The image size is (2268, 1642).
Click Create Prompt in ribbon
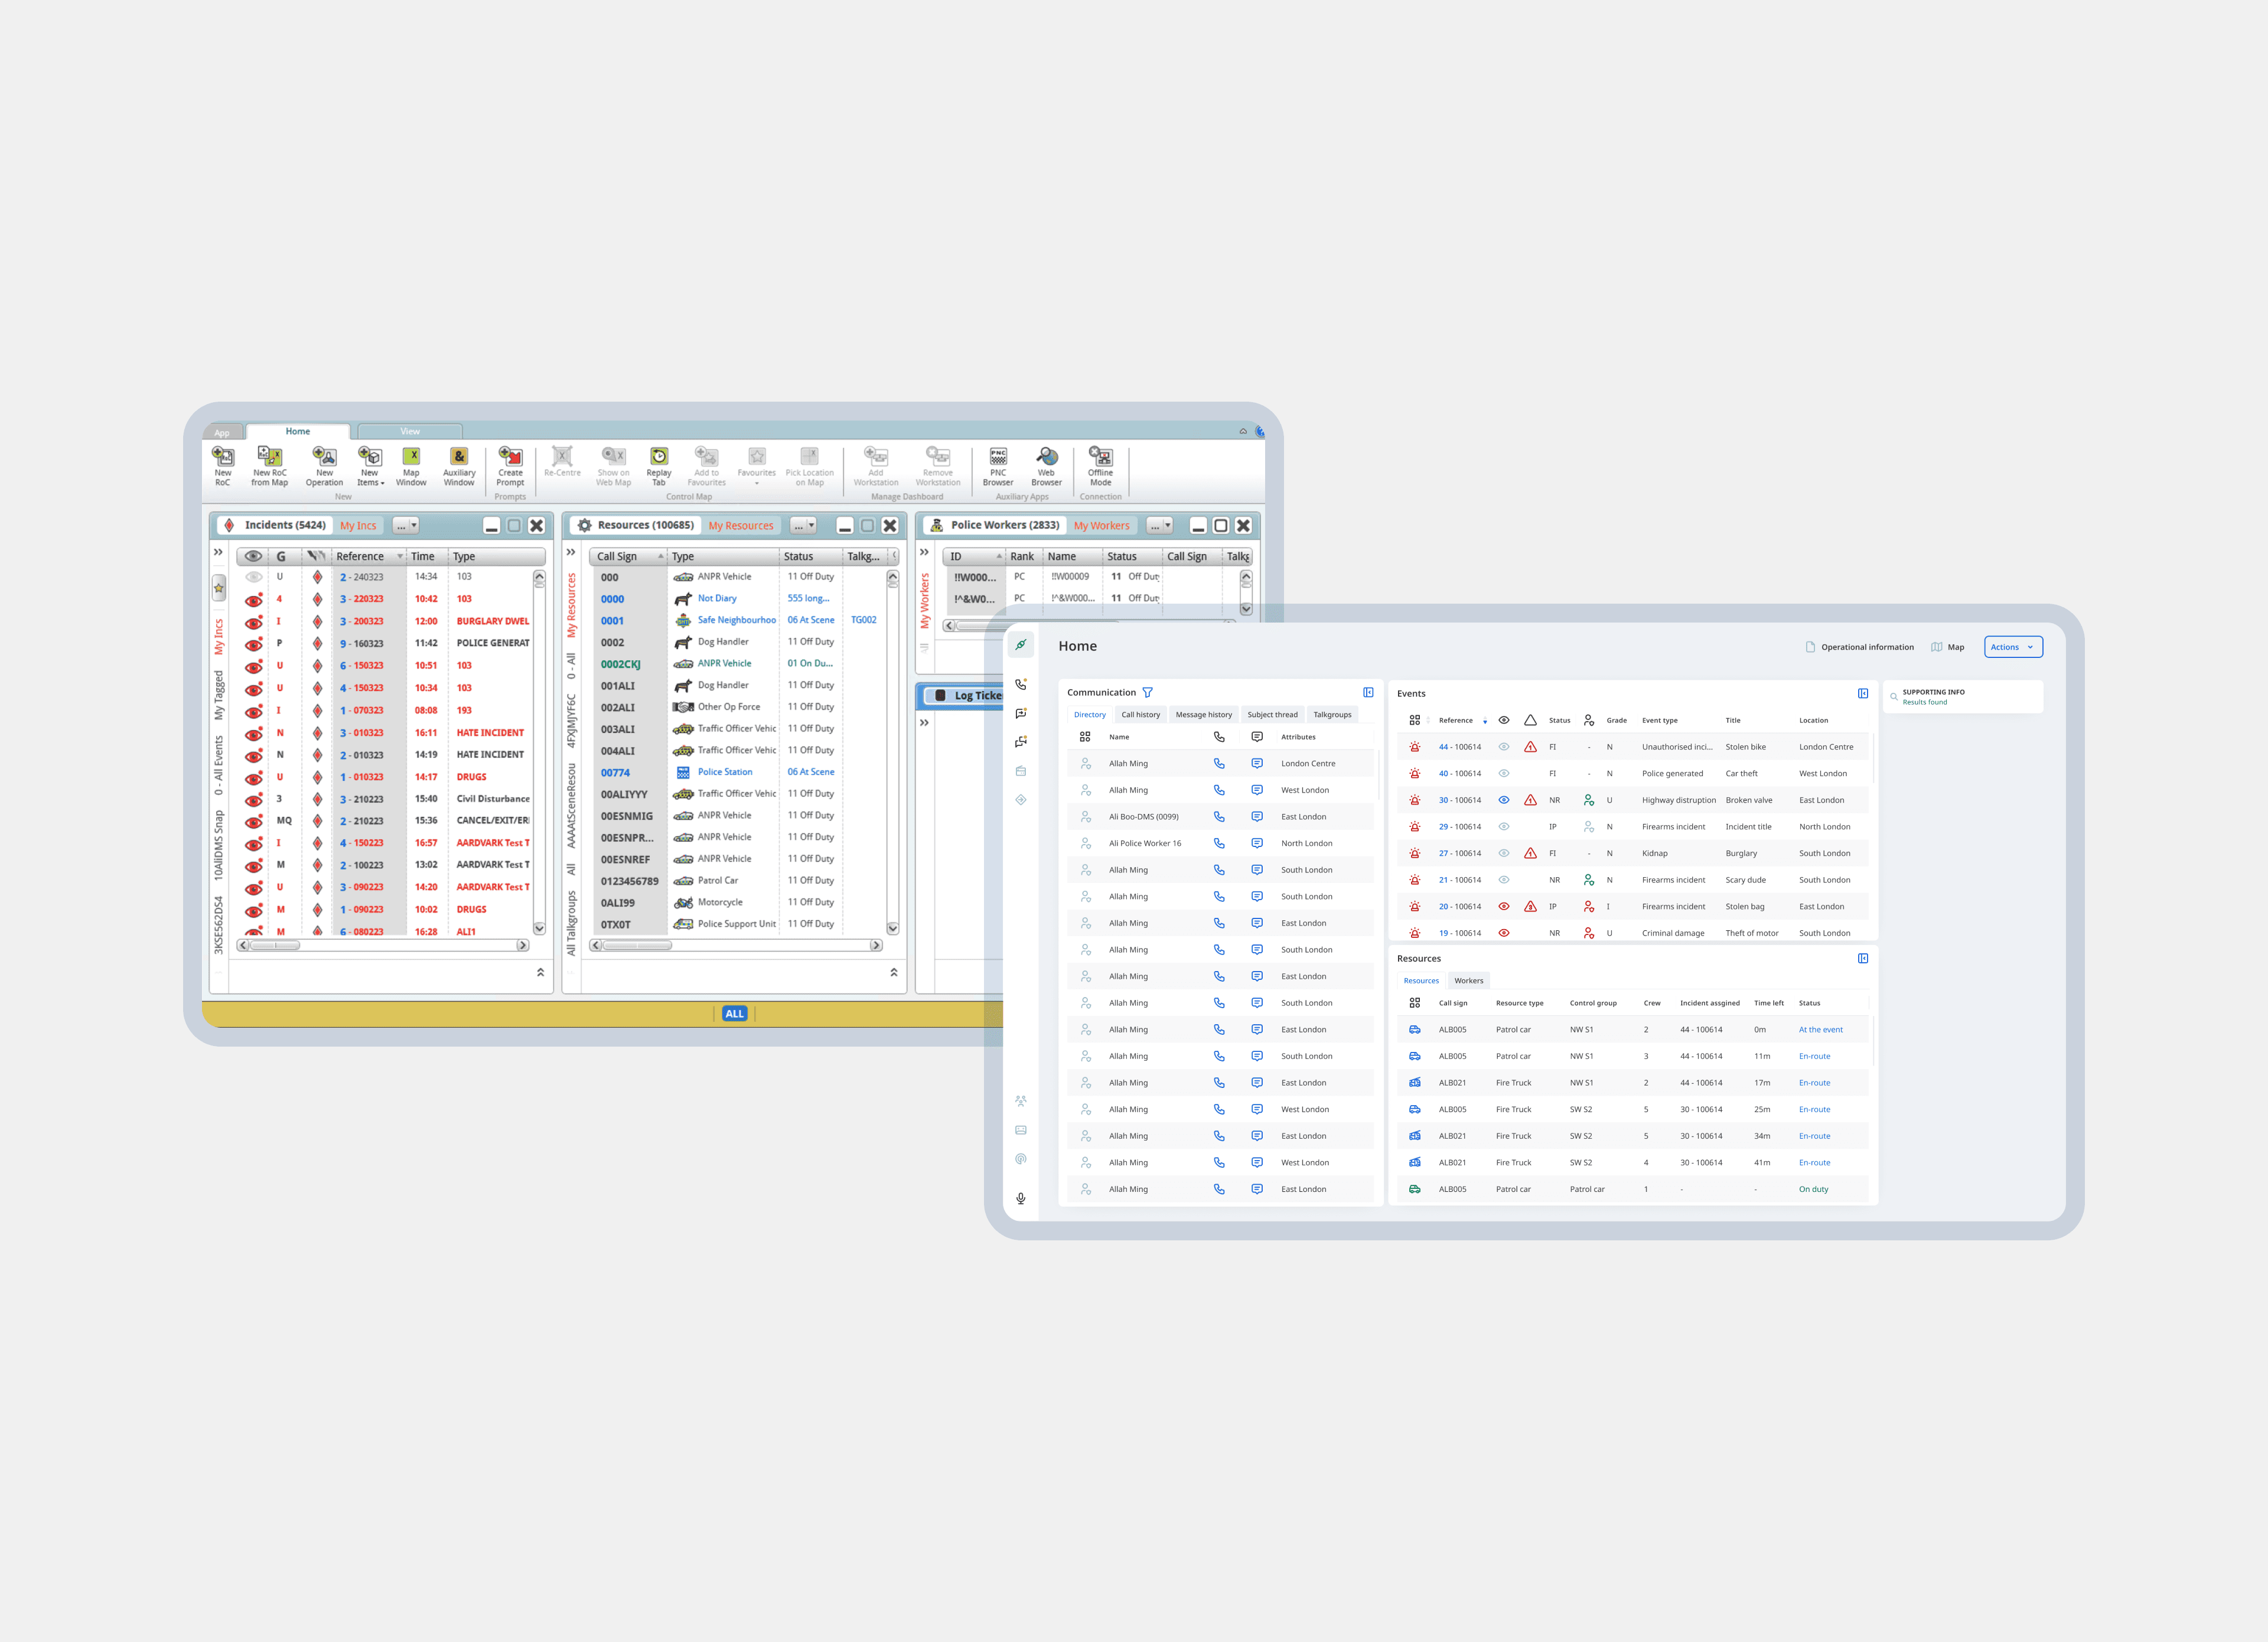pyautogui.click(x=510, y=458)
